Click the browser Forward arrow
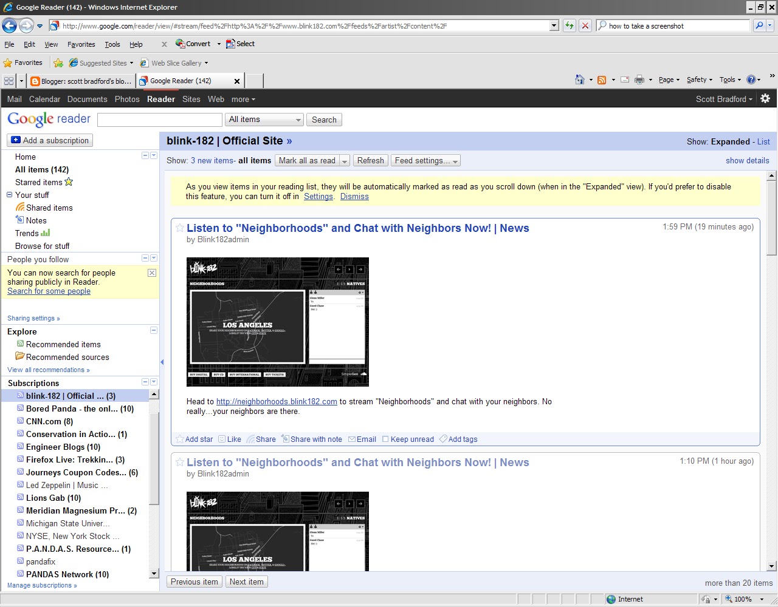This screenshot has width=778, height=607. 26,25
